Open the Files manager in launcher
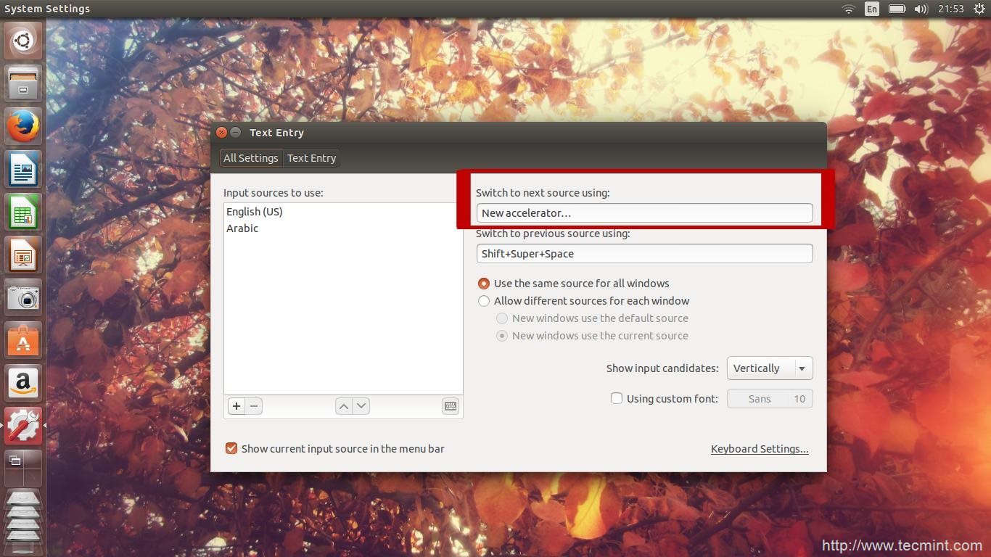 (x=23, y=83)
